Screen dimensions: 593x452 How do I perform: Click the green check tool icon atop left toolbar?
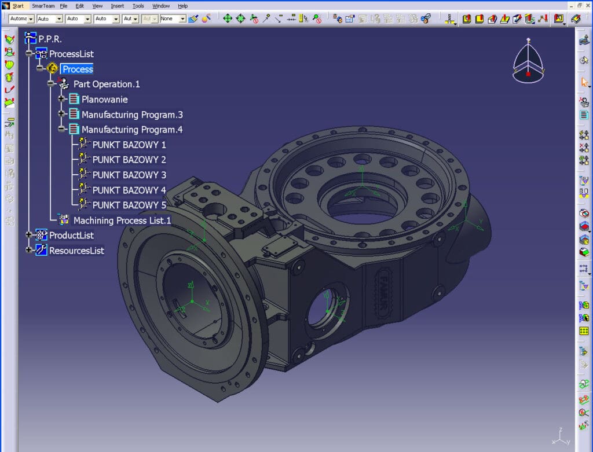9,39
